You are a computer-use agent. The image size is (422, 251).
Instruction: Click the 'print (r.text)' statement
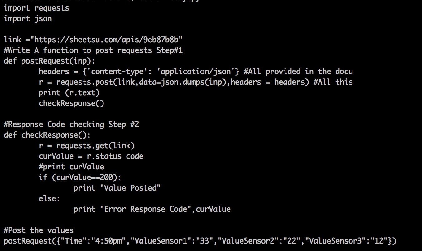point(69,93)
